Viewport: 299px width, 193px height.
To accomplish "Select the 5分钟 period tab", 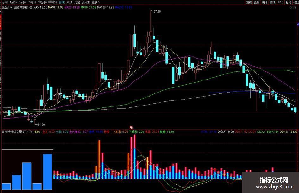I will [x=22, y=2].
